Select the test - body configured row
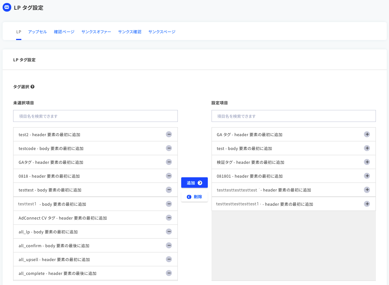This screenshot has height=285, width=389. [x=294, y=148]
